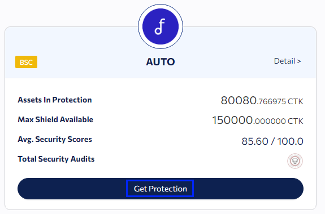Open the Detail link
The image size is (325, 214).
pos(288,61)
